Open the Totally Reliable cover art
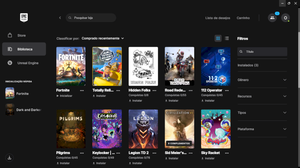Image resolution: width=300 pixels, height=168 pixels. pyautogui.click(x=107, y=67)
